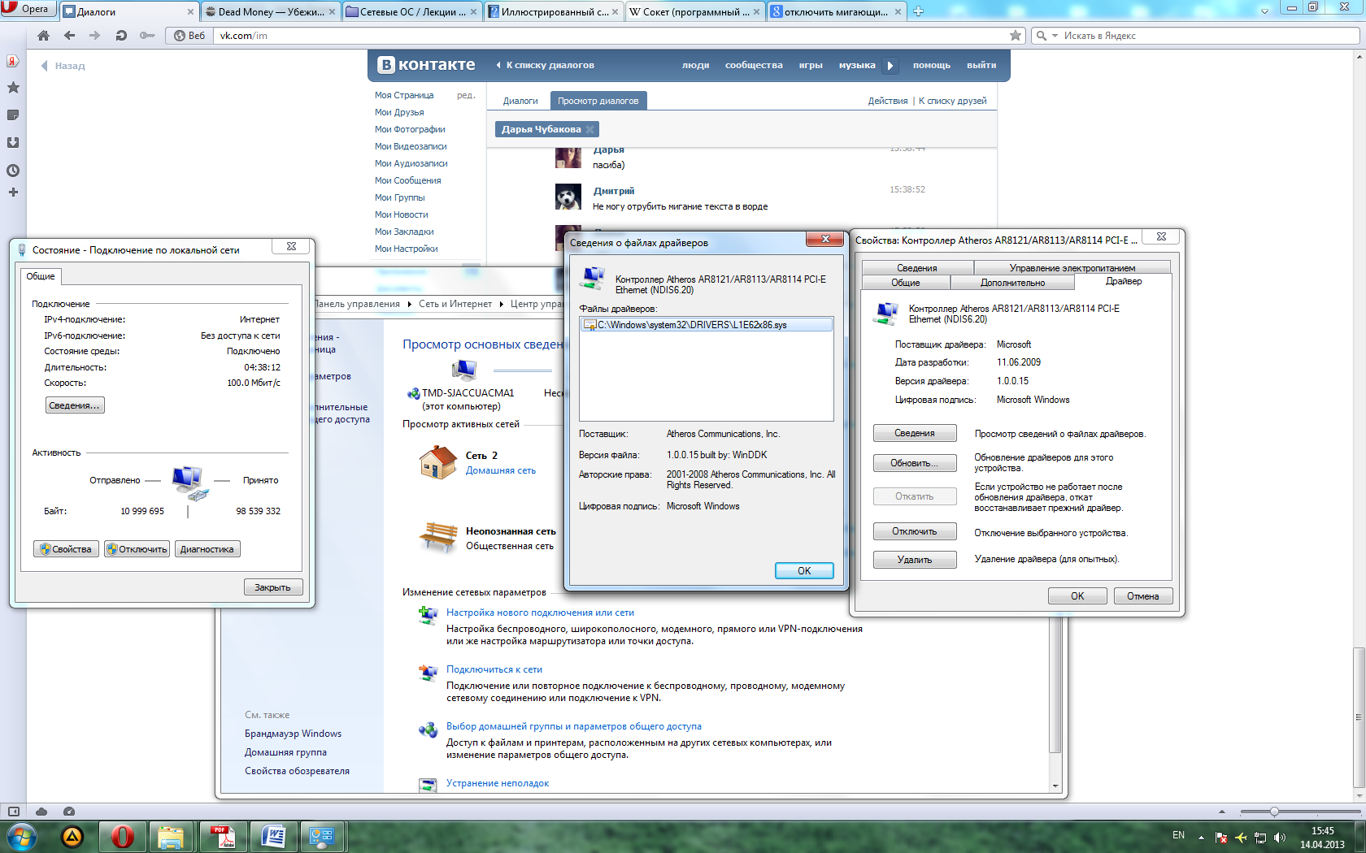Viewport: 1366px width, 853px height.
Task: Click Сеть и Интернет breadcrumb
Action: click(455, 304)
